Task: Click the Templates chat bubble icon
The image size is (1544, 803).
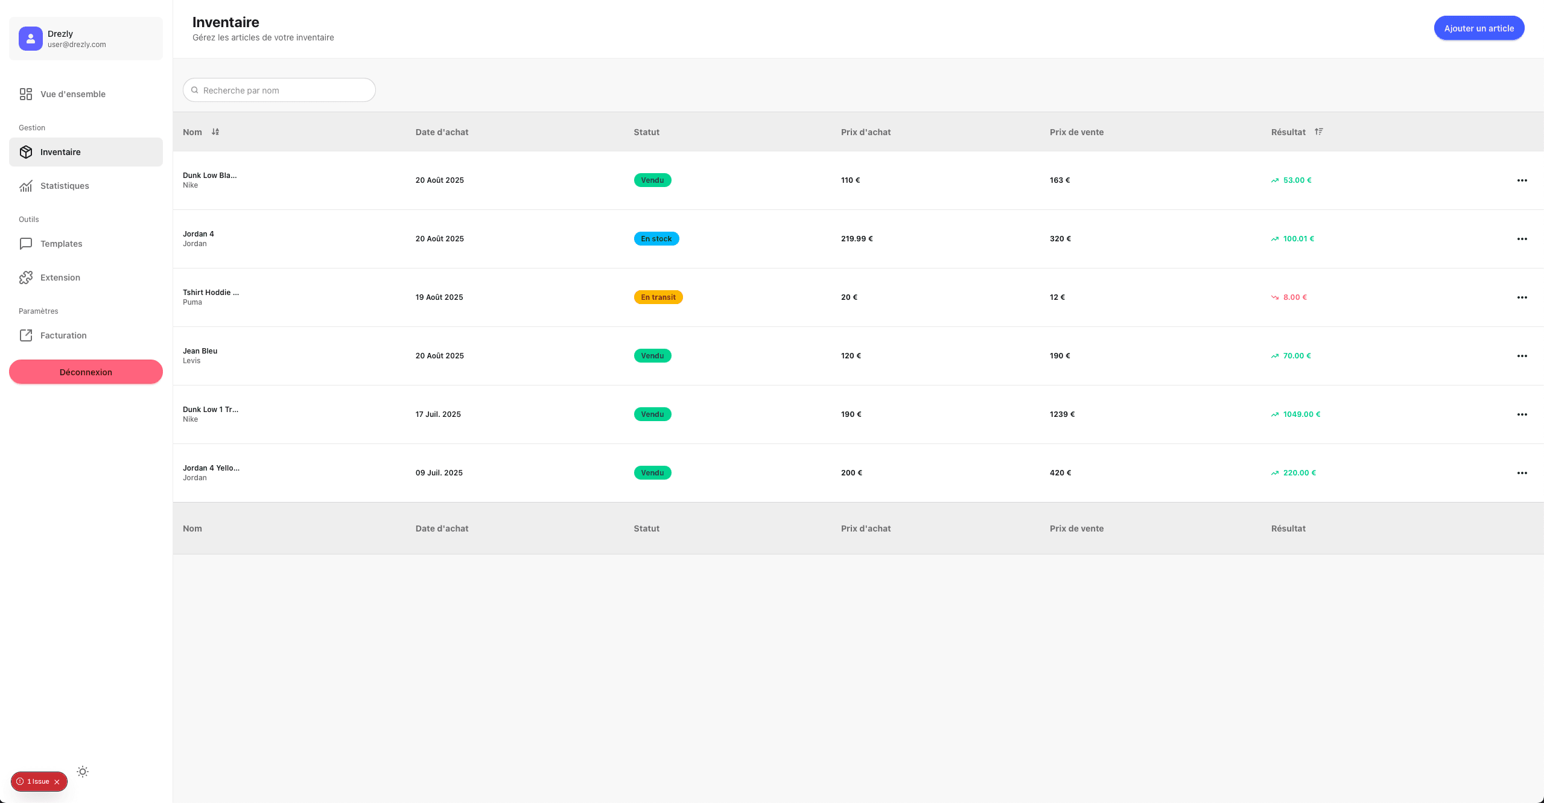Action: point(25,244)
